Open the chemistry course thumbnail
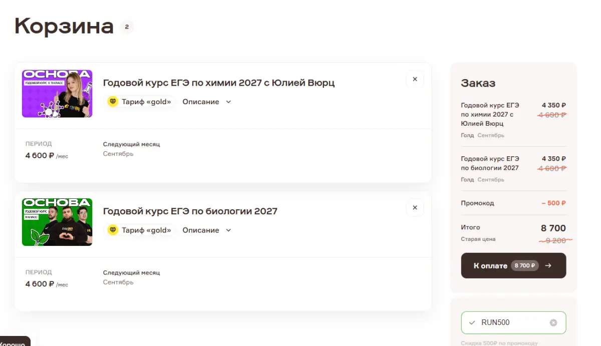 click(x=57, y=94)
